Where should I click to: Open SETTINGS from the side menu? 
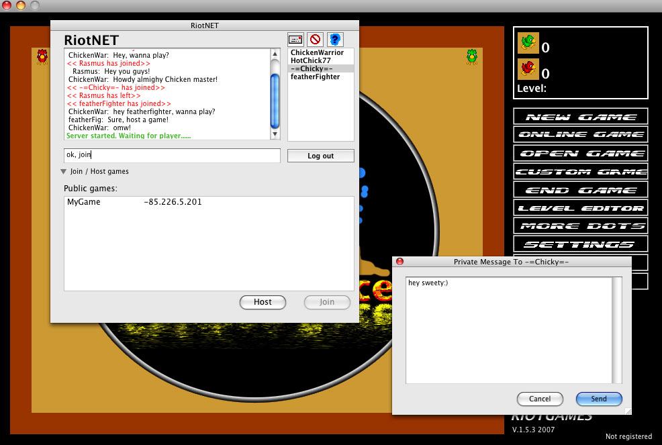tap(581, 244)
